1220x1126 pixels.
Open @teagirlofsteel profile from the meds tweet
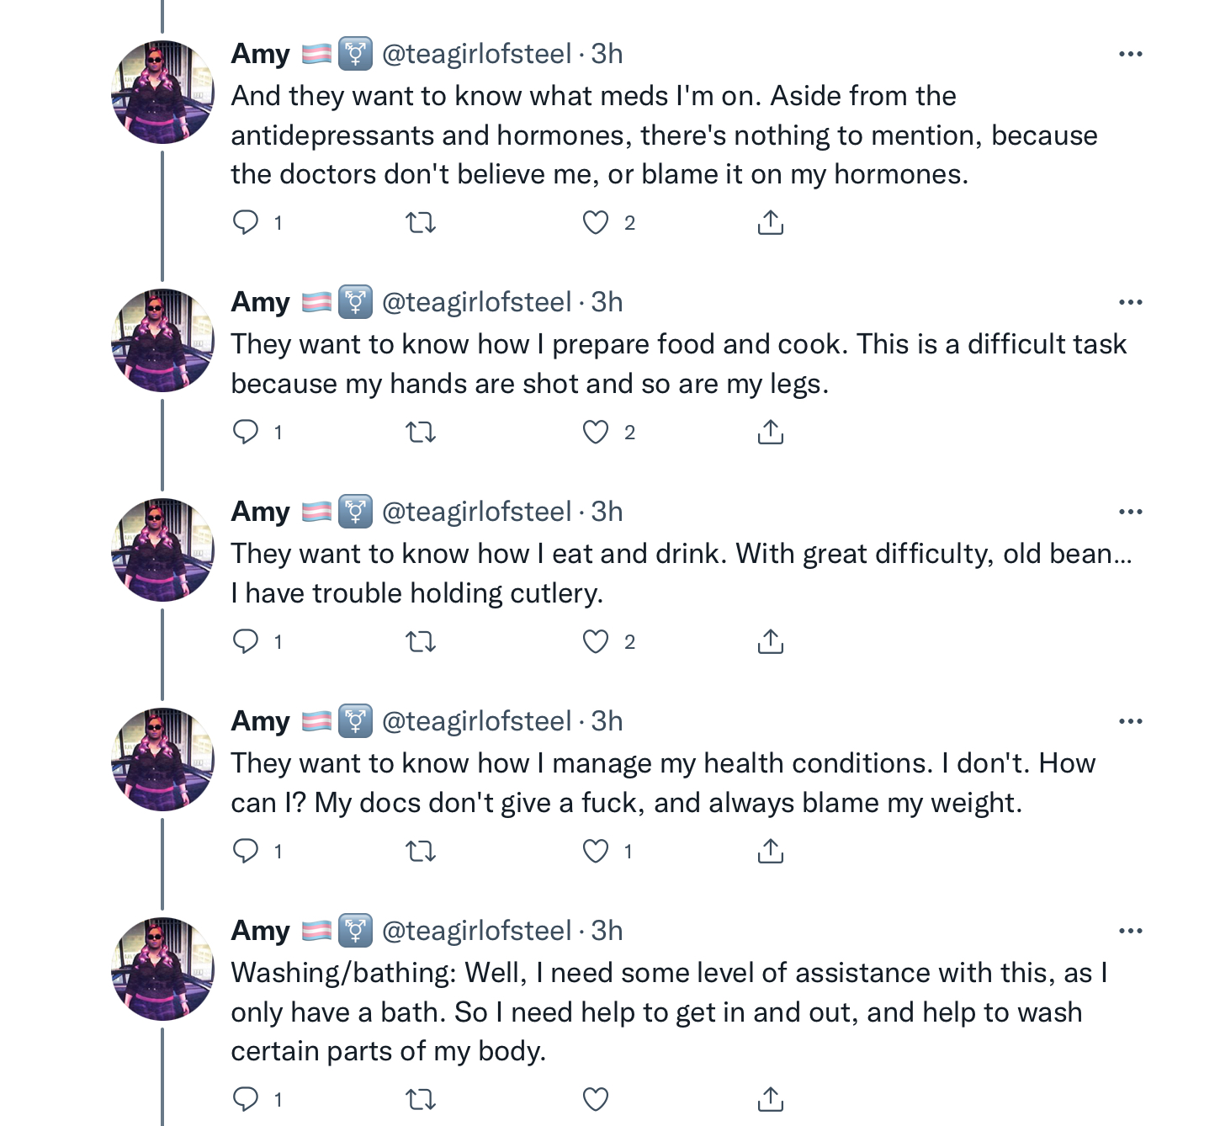(476, 54)
